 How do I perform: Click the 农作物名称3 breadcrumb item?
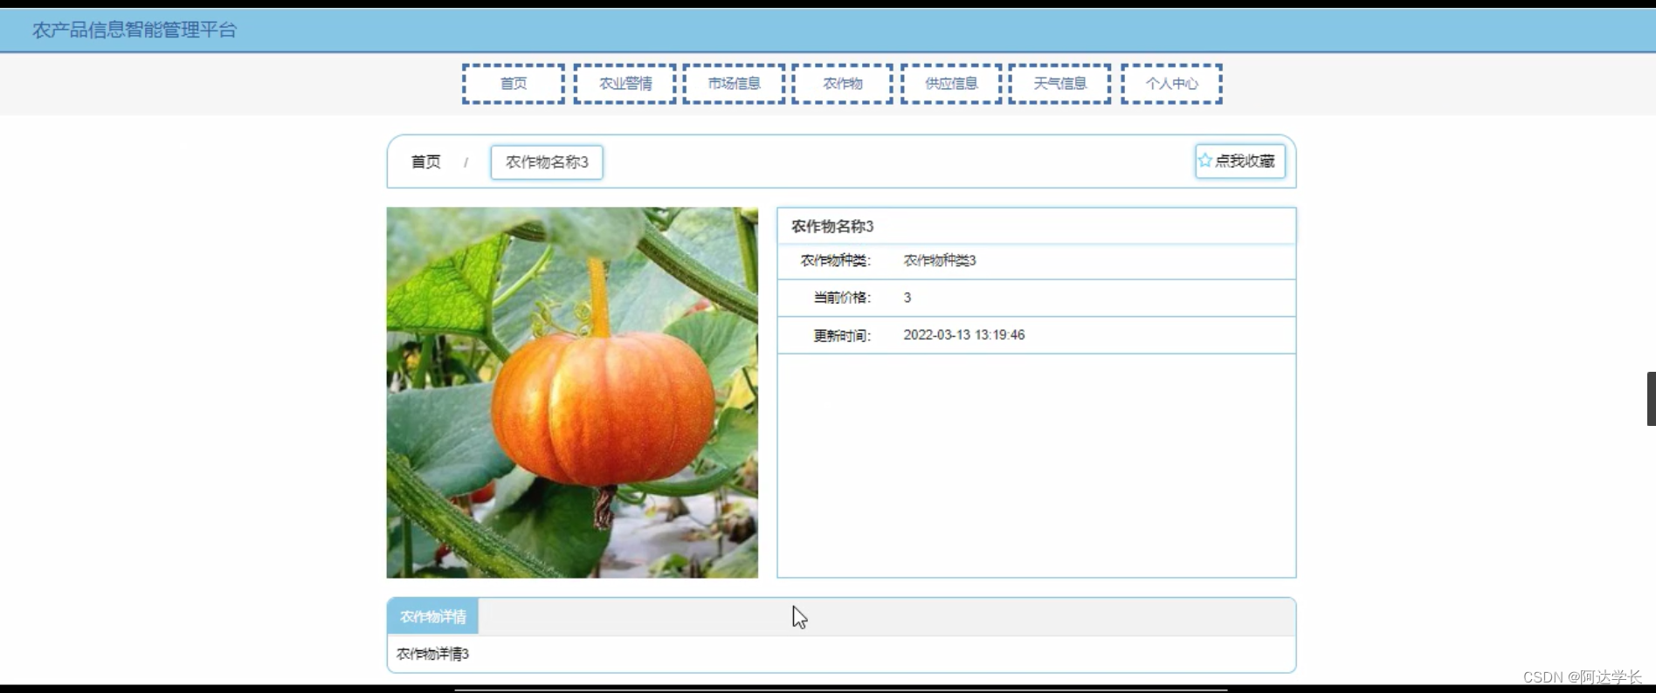coord(547,162)
